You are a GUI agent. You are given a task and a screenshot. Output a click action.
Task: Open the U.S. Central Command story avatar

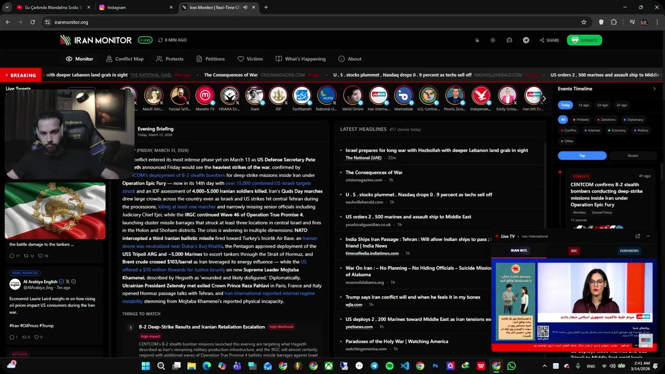(429, 96)
